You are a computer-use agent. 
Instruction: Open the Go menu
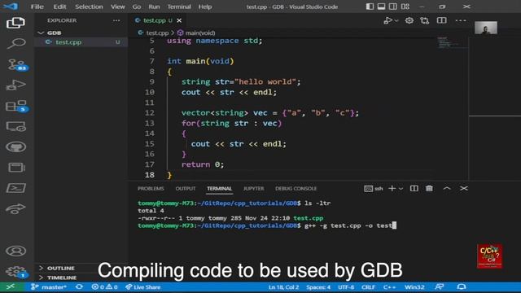click(x=137, y=7)
